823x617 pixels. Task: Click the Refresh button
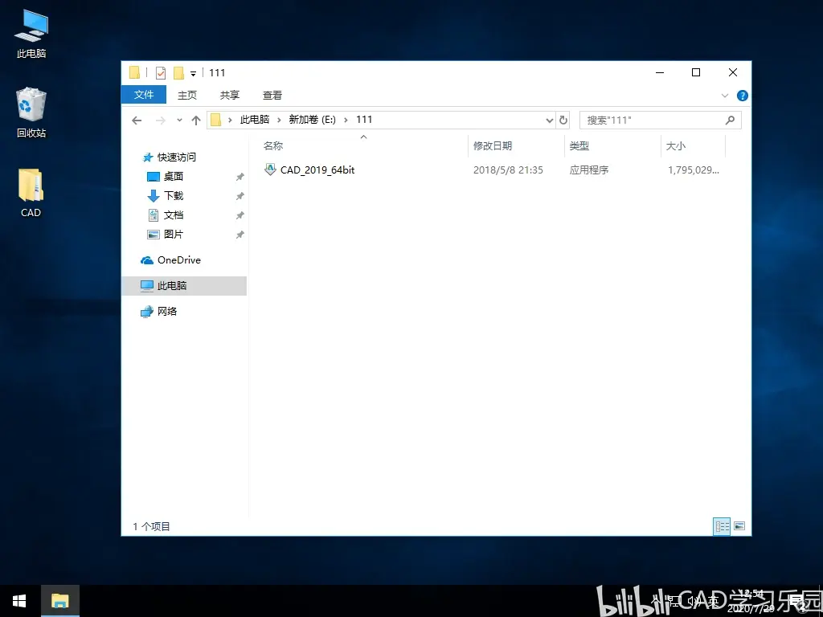coord(563,121)
